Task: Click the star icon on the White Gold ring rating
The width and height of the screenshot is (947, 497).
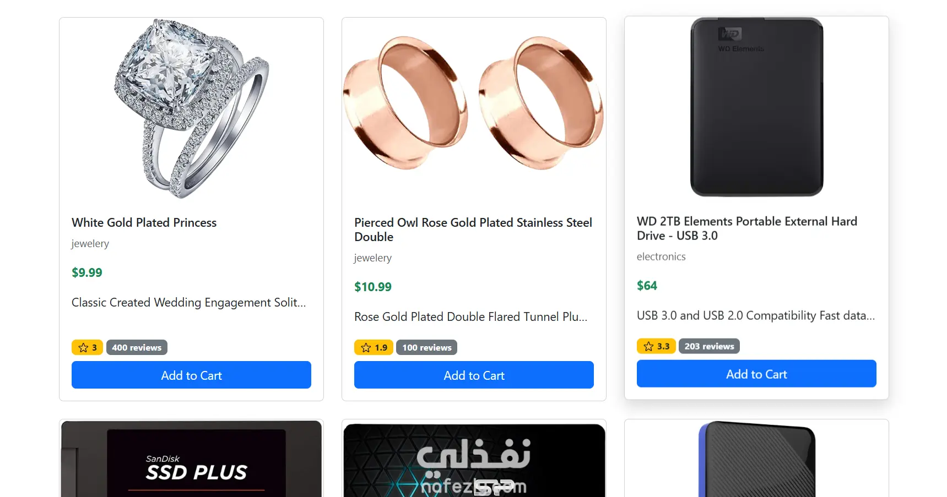Action: point(83,347)
